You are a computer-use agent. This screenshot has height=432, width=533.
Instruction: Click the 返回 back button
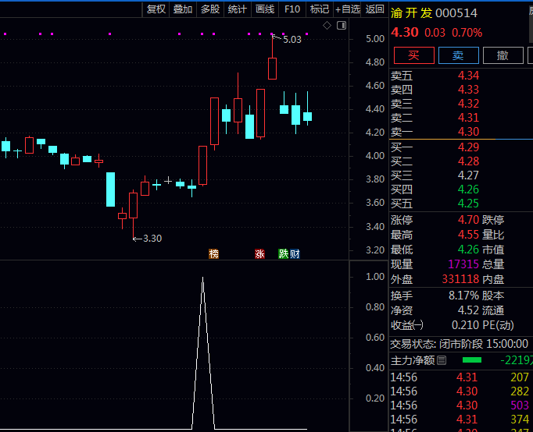click(375, 9)
